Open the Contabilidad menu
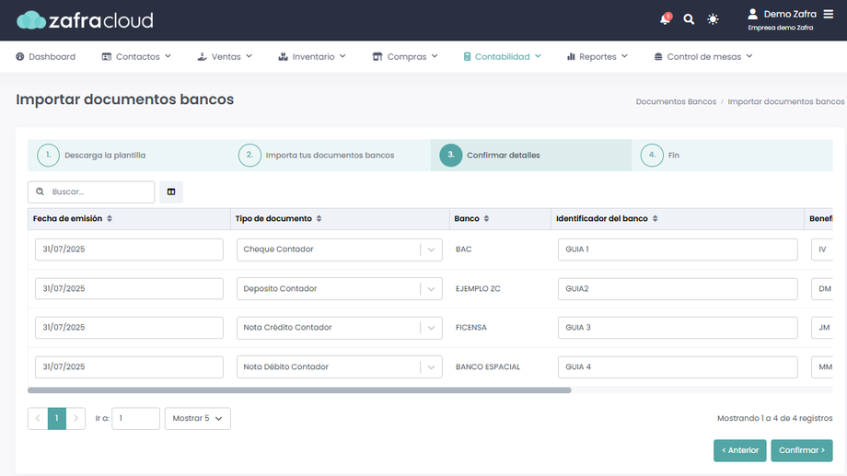This screenshot has height=476, width=847. point(502,57)
